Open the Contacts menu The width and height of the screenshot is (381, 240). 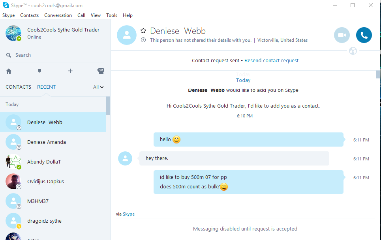point(29,15)
